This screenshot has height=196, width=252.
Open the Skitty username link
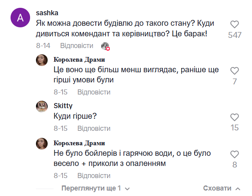63,105
